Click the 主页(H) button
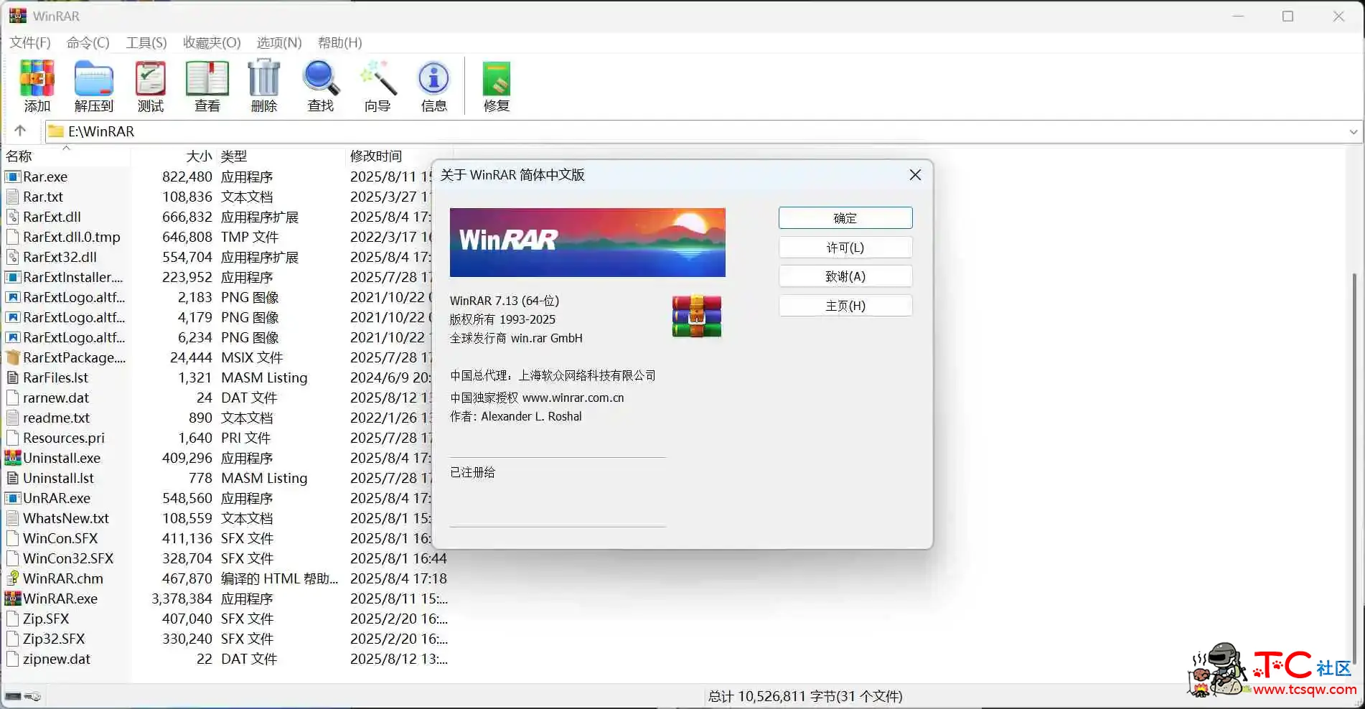This screenshot has width=1365, height=709. click(845, 306)
